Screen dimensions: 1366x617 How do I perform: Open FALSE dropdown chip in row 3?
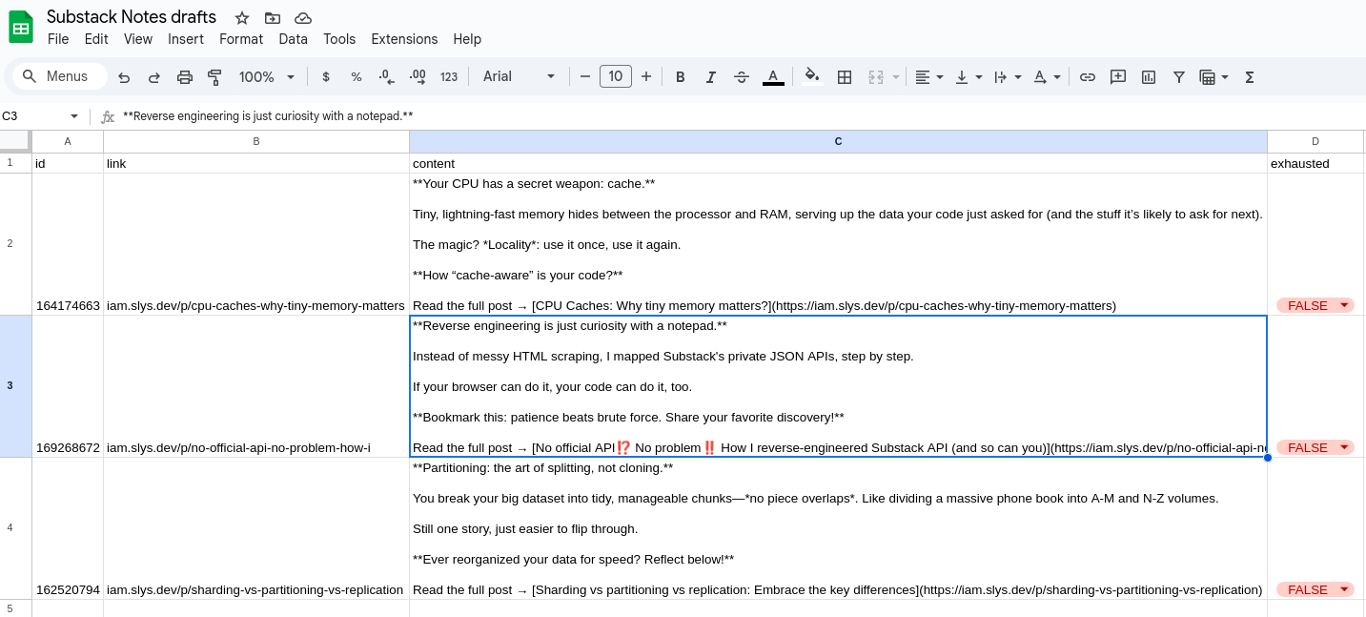(x=1315, y=447)
